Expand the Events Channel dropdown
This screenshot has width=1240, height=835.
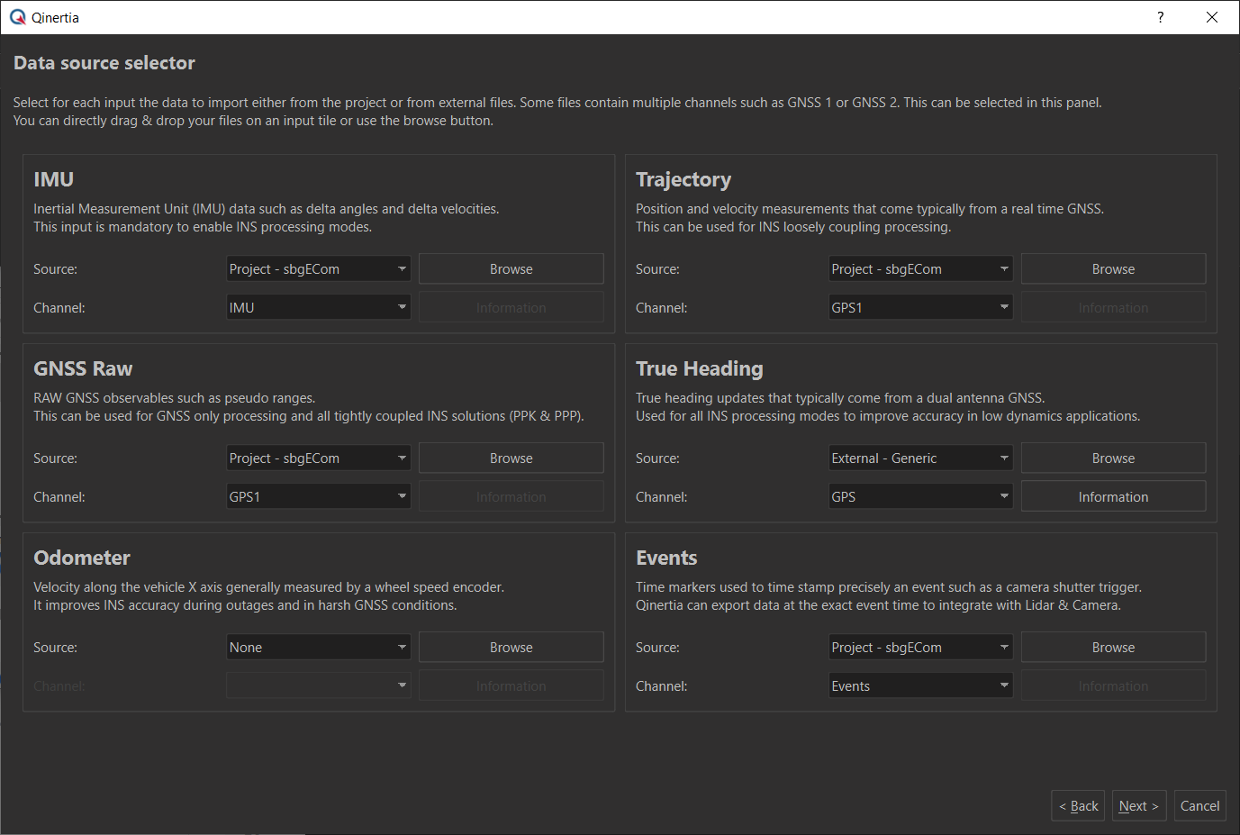[x=919, y=686]
